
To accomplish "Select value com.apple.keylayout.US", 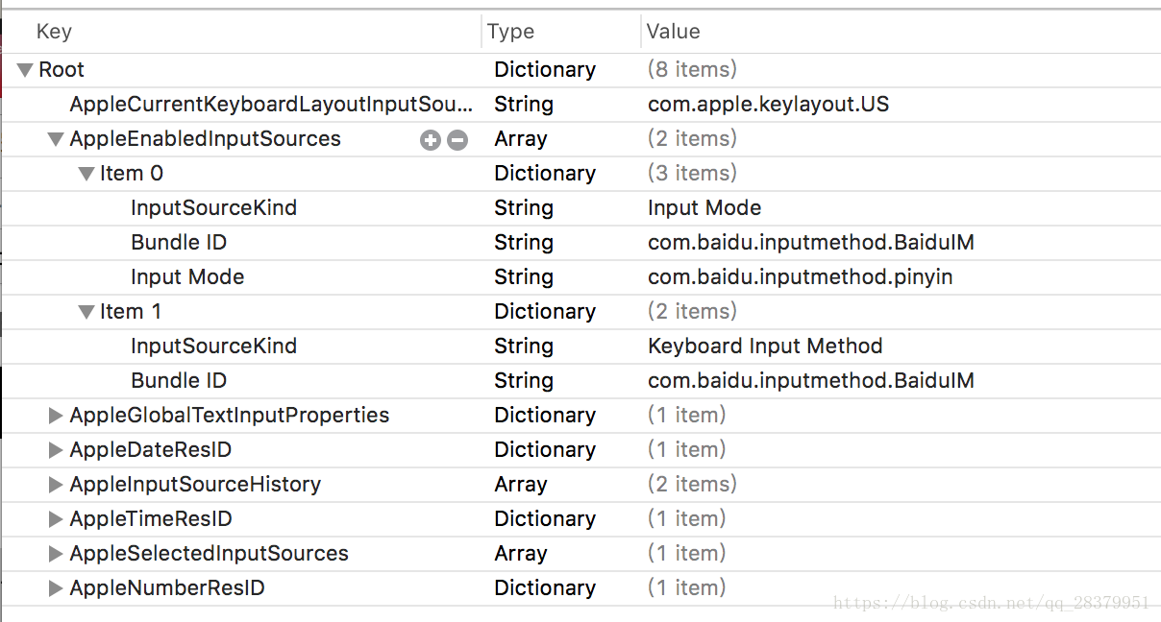I will 768,104.
